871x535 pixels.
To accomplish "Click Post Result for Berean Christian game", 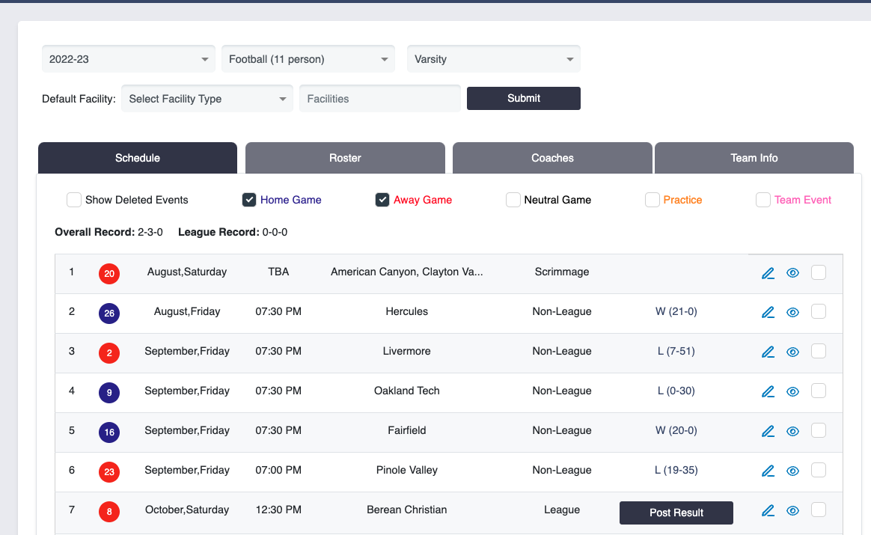I will coord(676,513).
